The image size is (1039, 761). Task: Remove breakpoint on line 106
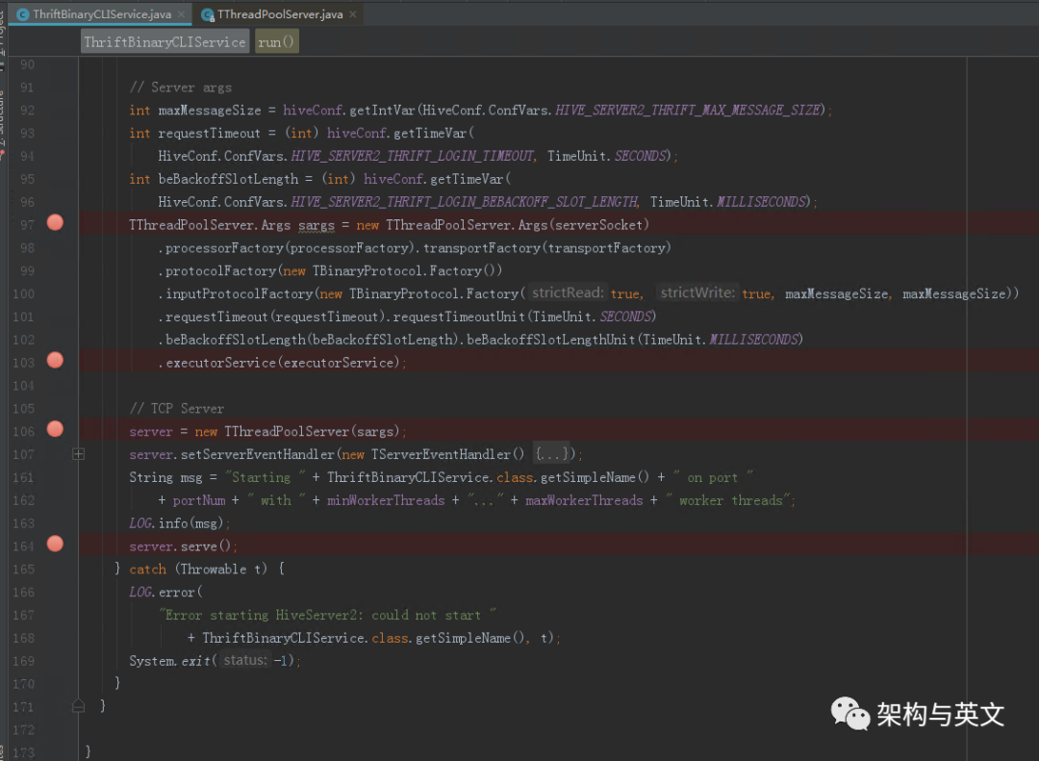55,429
